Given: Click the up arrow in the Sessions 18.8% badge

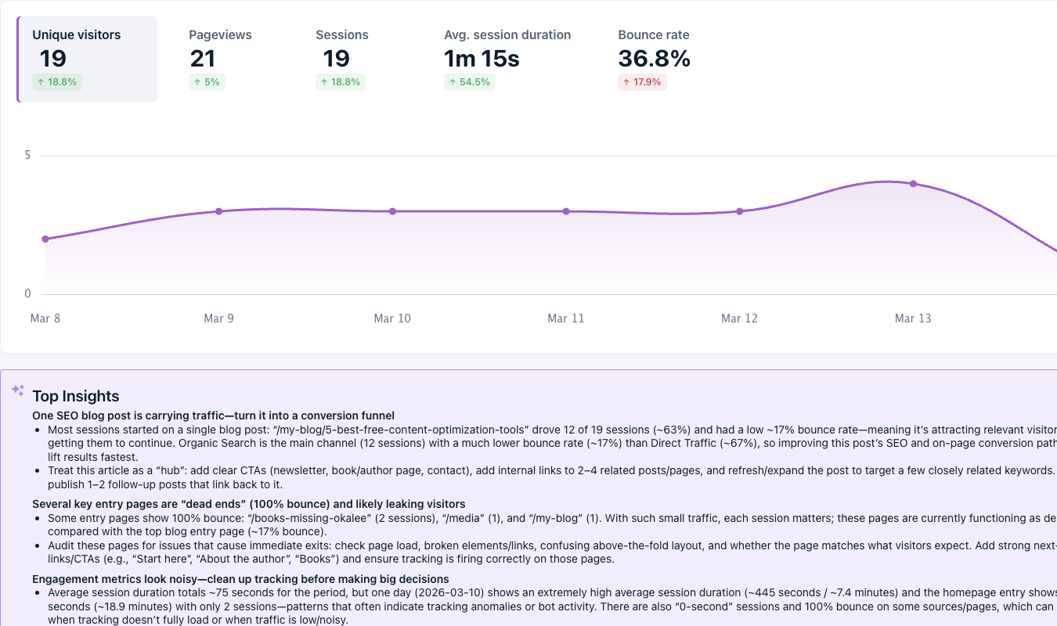Looking at the screenshot, I should [325, 81].
